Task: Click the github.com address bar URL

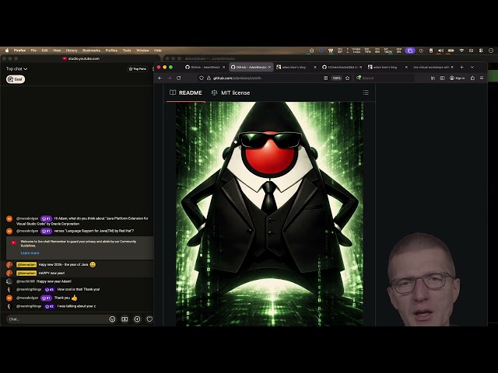Action: [237, 78]
